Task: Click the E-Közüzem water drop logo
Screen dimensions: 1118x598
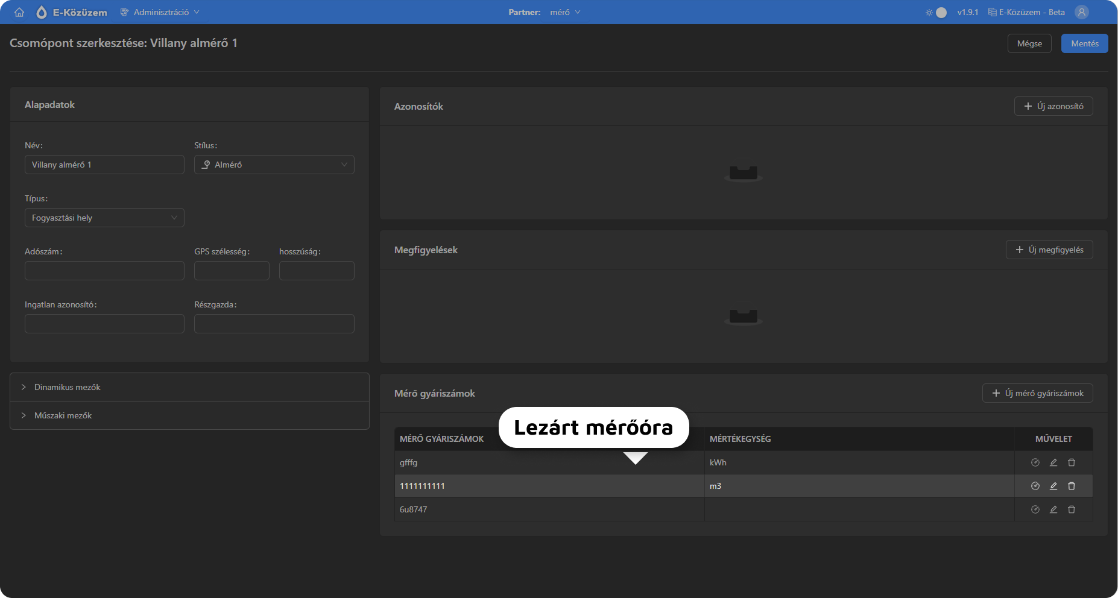Action: click(42, 12)
